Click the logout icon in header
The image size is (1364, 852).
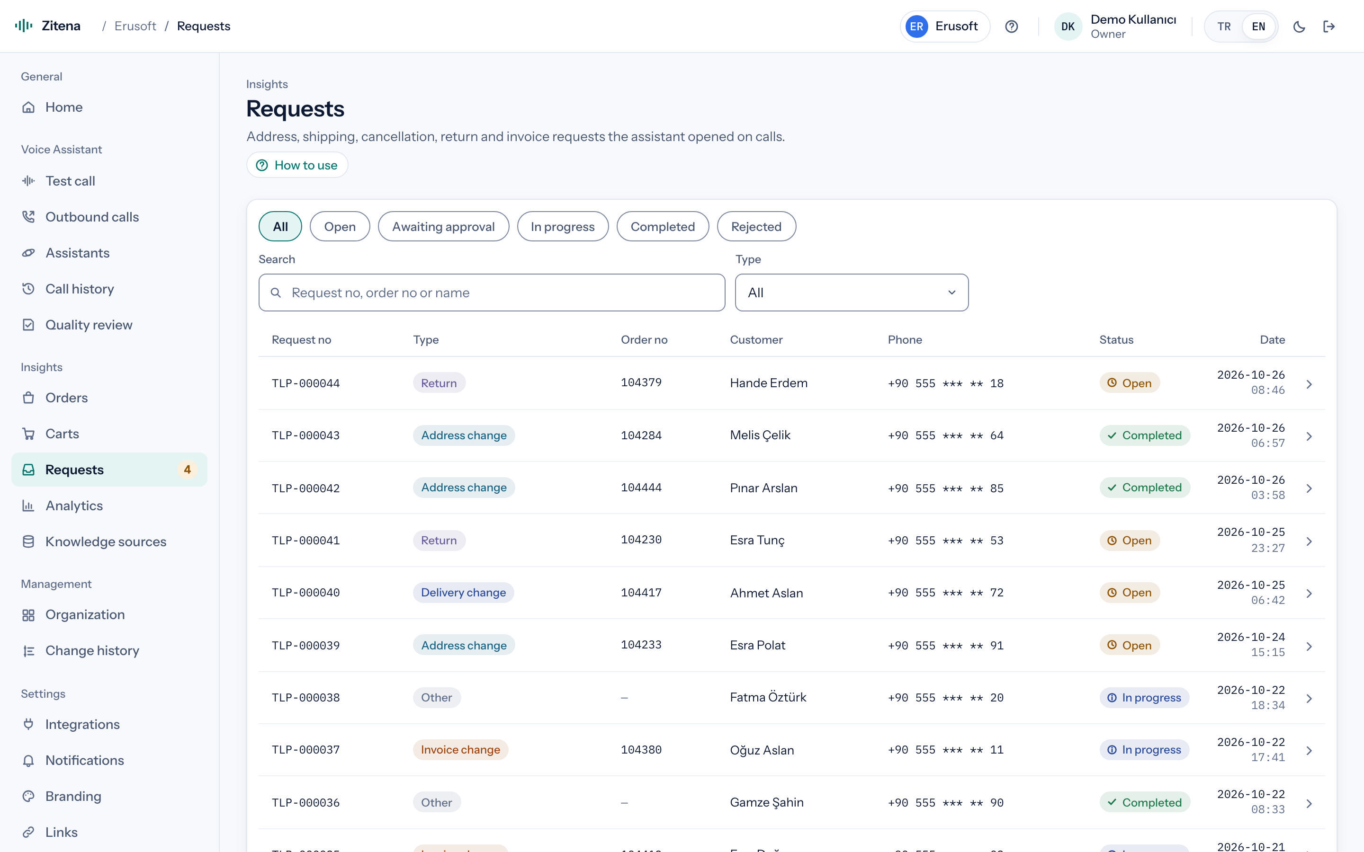pos(1329,27)
